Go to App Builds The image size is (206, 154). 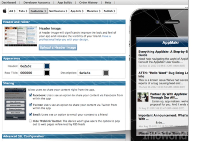[x=64, y=2]
